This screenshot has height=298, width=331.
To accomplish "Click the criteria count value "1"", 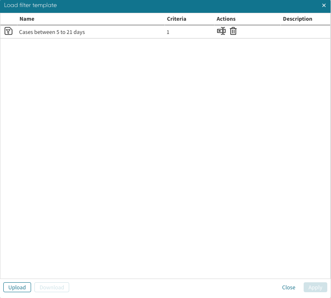I will pyautogui.click(x=168, y=32).
